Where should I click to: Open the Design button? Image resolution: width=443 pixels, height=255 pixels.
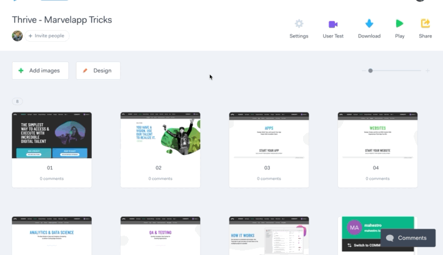pyautogui.click(x=98, y=71)
